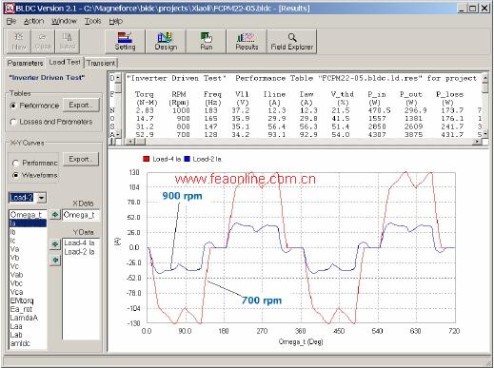Image resolution: width=494 pixels, height=368 pixels.
Task: Click red Load-4 Ia legend swatch
Action: (147, 159)
